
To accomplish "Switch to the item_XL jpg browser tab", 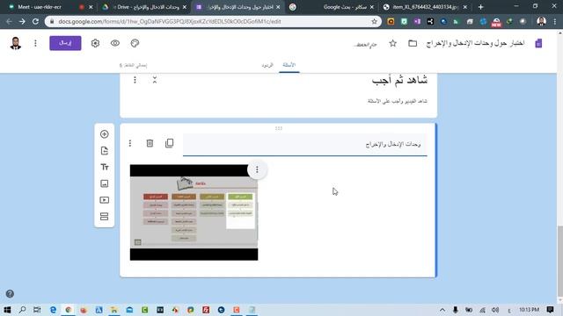I will (x=426, y=7).
